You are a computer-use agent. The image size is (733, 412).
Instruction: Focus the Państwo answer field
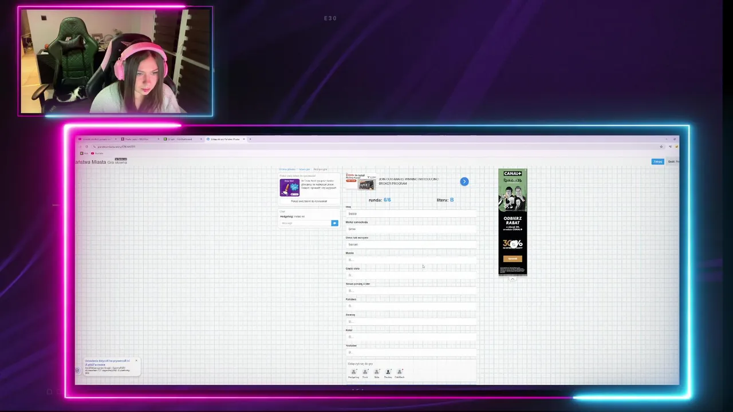[x=411, y=306]
